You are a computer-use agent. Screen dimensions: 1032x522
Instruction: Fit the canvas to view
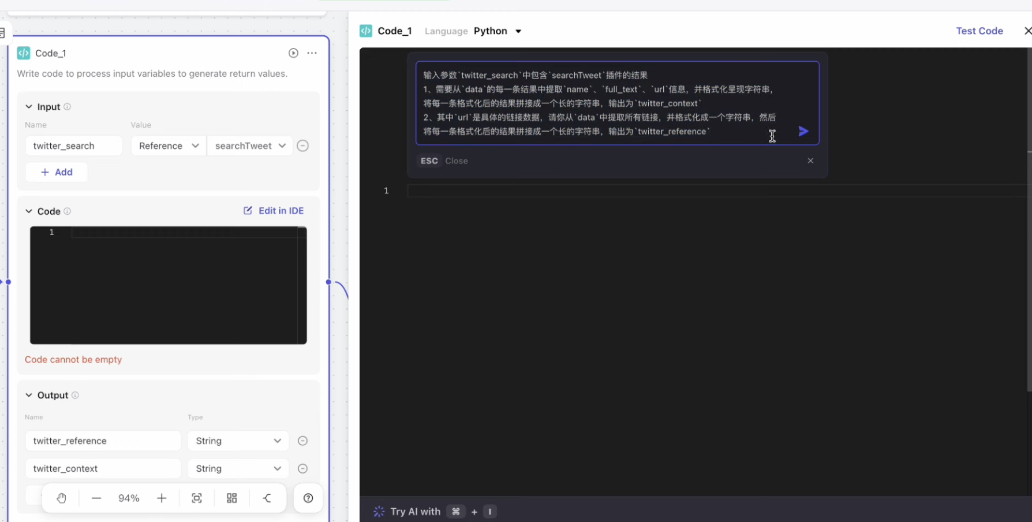click(197, 498)
